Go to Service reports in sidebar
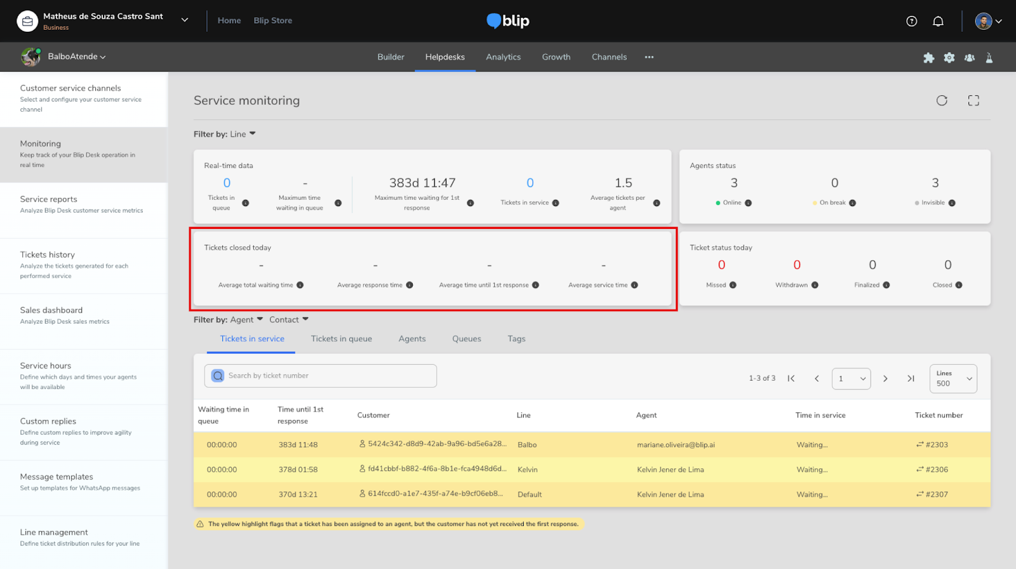The height and width of the screenshot is (569, 1016). point(49,199)
